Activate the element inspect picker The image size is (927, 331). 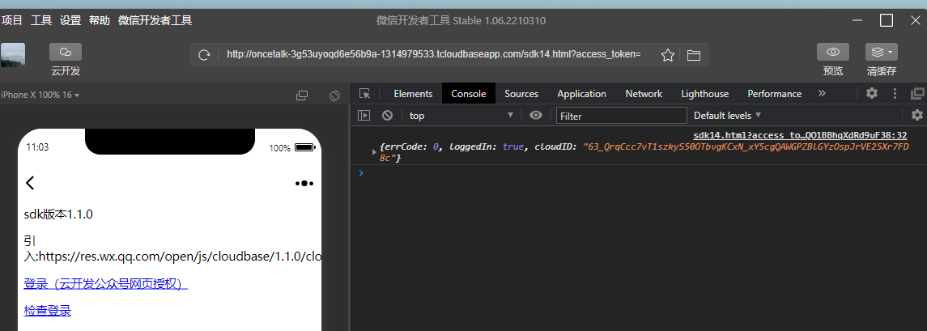[x=365, y=93]
